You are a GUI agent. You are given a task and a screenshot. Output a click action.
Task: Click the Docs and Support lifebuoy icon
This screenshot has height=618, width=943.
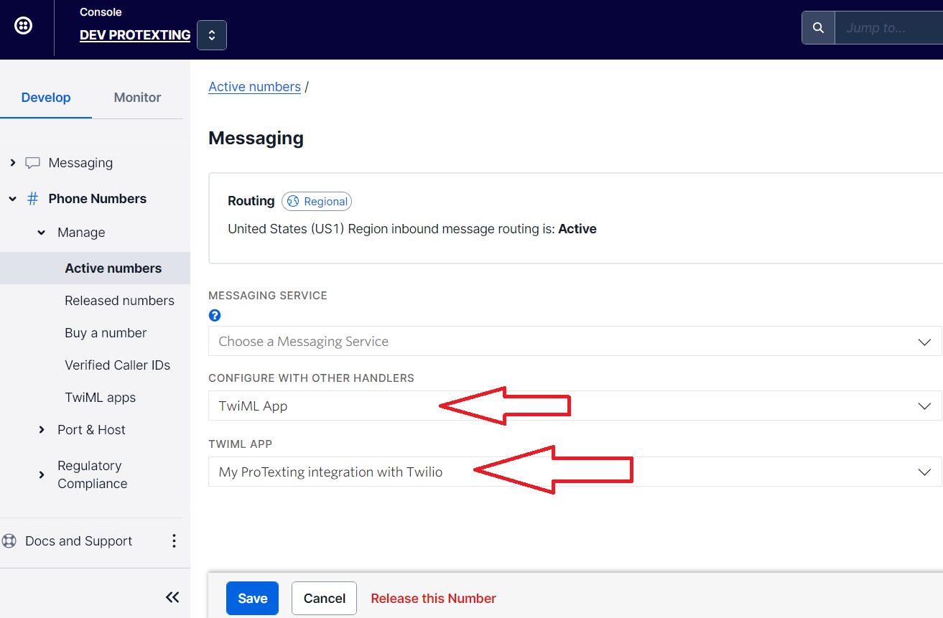point(9,541)
